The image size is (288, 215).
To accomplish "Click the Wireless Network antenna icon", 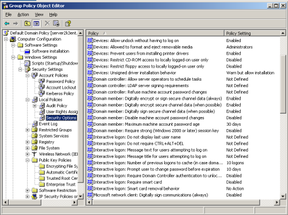I will [x=35, y=154].
